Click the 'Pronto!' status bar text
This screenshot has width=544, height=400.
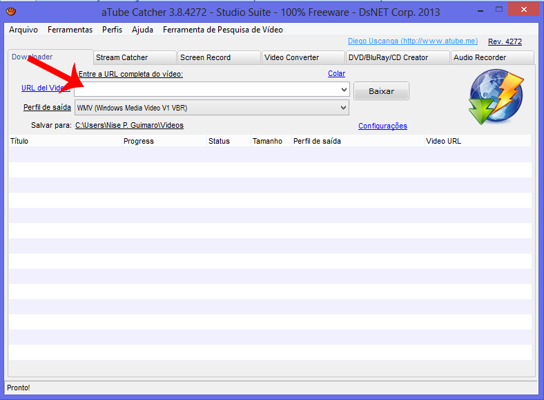pyautogui.click(x=19, y=388)
